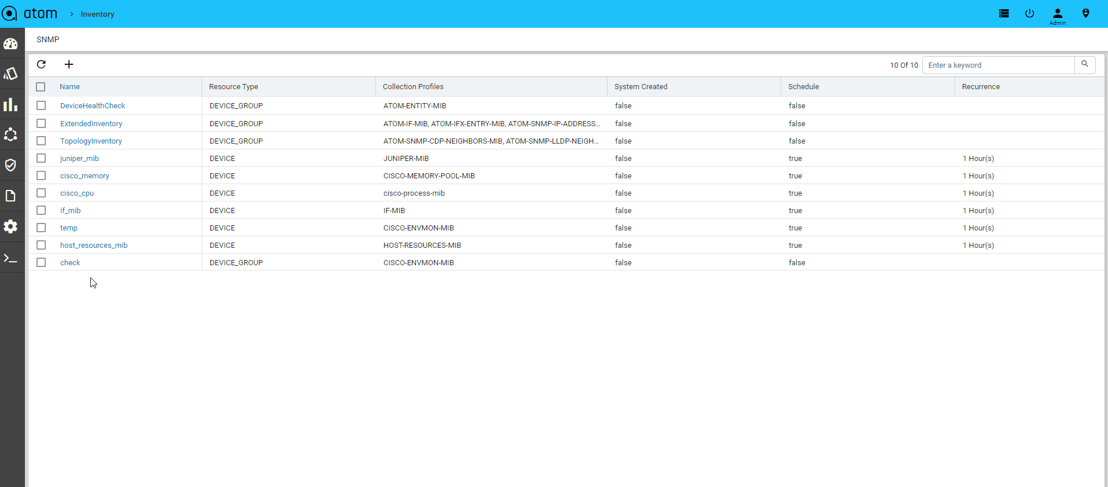Focus the 'Enter a keyword' search field
1108x487 pixels.
[998, 65]
